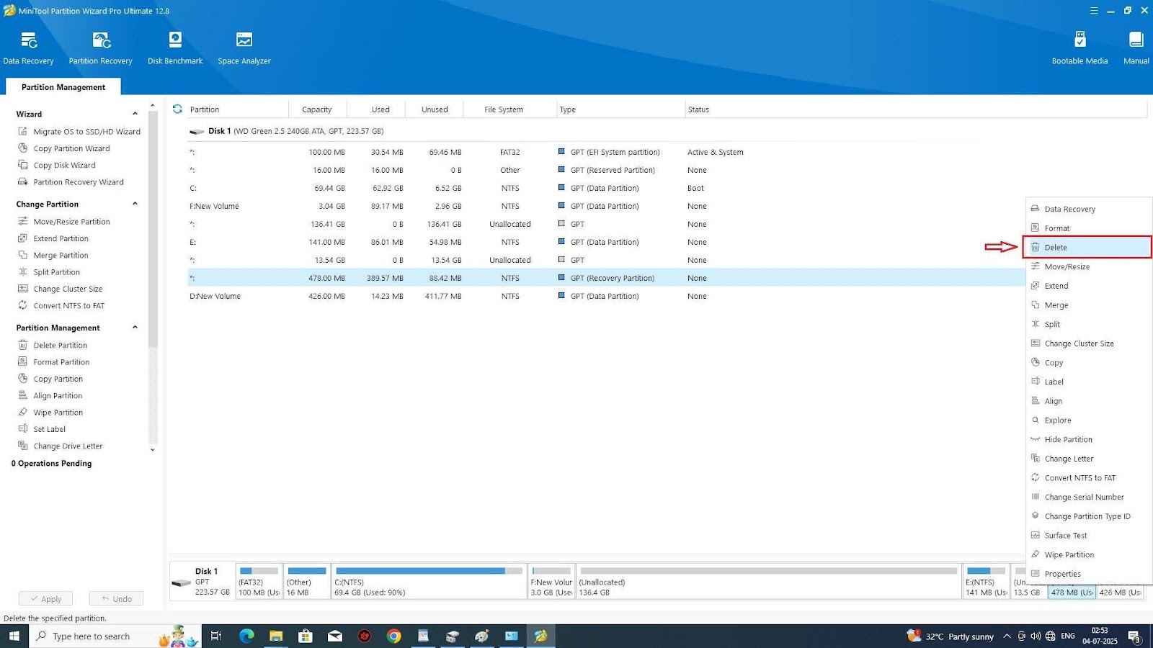Viewport: 1153px width, 648px height.
Task: Open Microsoft Edge from taskbar
Action: tap(246, 636)
